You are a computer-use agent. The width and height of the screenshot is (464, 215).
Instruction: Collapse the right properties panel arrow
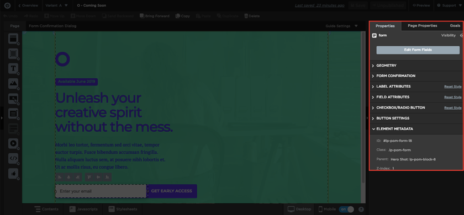point(367,118)
